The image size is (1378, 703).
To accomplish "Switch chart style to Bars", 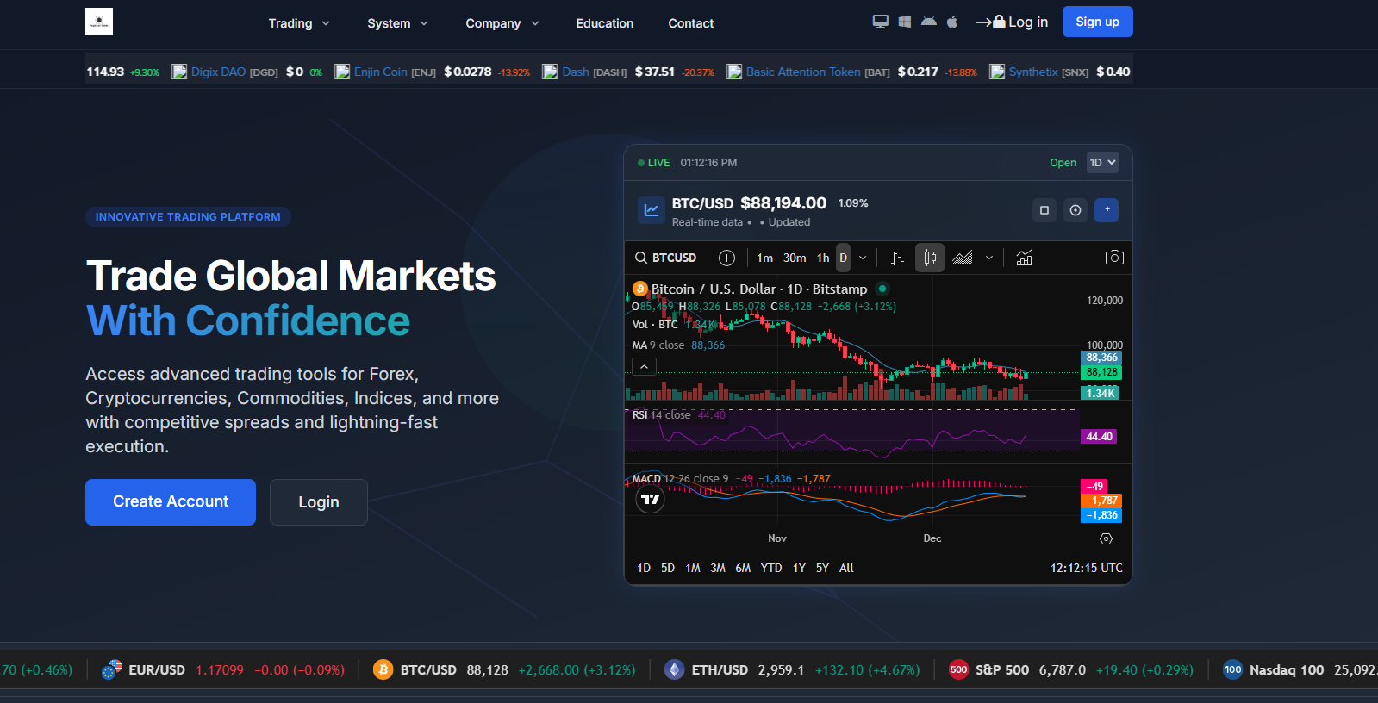I will tap(897, 258).
